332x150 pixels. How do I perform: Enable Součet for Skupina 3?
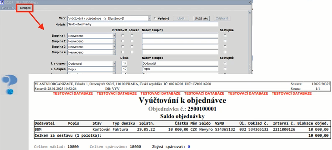(132, 47)
